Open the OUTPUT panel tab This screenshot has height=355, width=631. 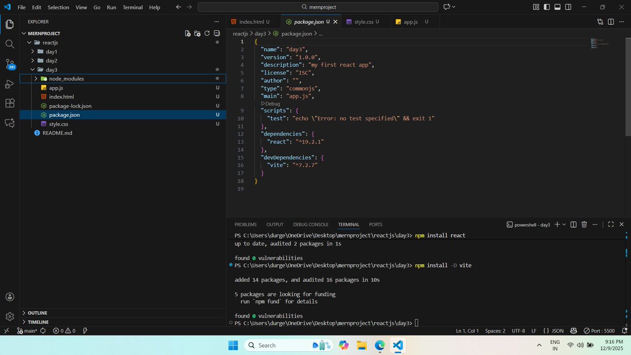(274, 224)
